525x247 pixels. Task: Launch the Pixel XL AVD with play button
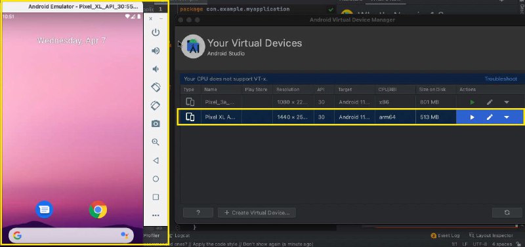[472, 117]
